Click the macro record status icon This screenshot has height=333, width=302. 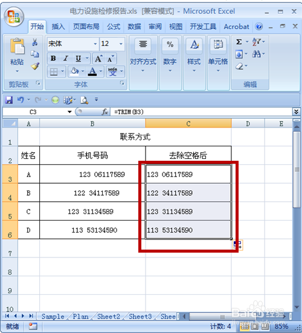click(33, 326)
